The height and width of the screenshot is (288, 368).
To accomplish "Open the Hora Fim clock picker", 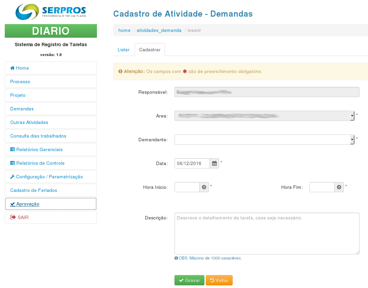I will pos(339,187).
